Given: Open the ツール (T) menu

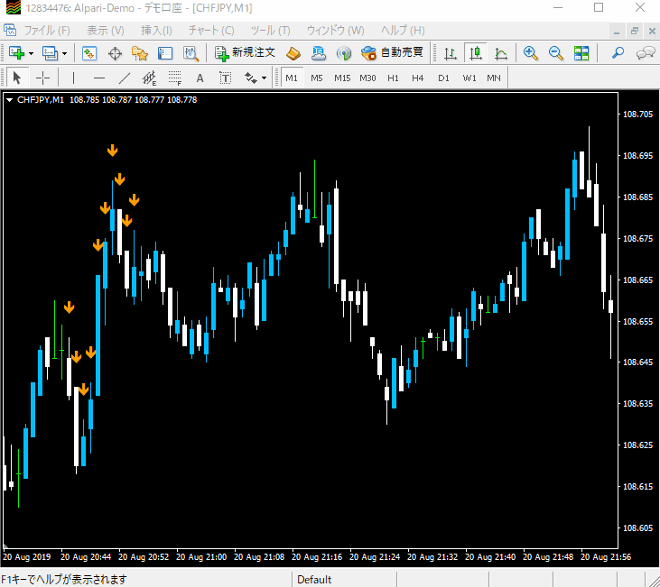Looking at the screenshot, I should pos(270,31).
